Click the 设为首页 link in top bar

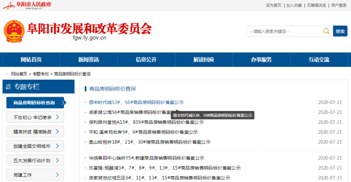point(274,5)
